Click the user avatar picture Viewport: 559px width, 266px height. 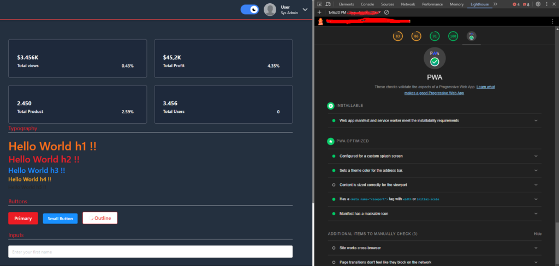pyautogui.click(x=270, y=10)
